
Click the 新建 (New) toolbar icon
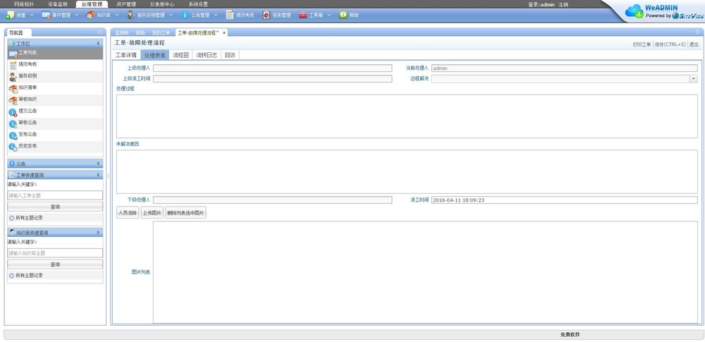10,15
